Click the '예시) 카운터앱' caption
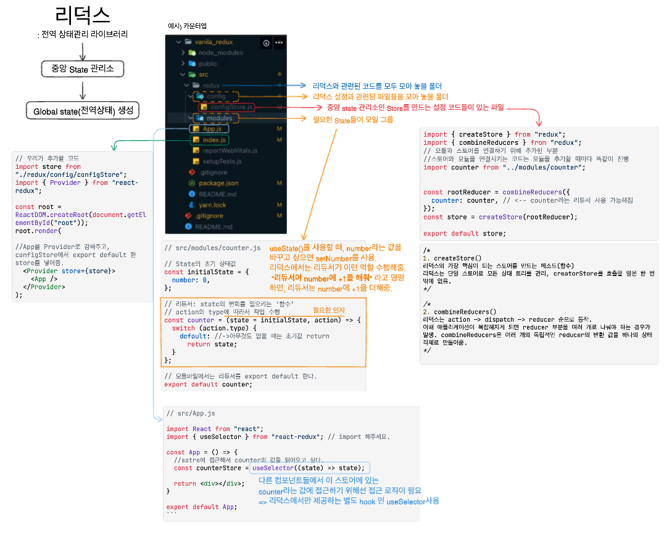The image size is (672, 535). tap(188, 26)
